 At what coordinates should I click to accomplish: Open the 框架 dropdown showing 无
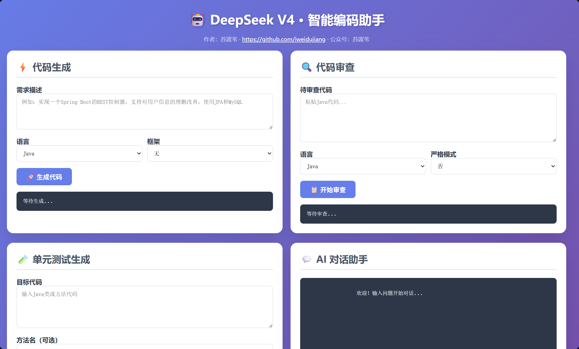tap(210, 154)
